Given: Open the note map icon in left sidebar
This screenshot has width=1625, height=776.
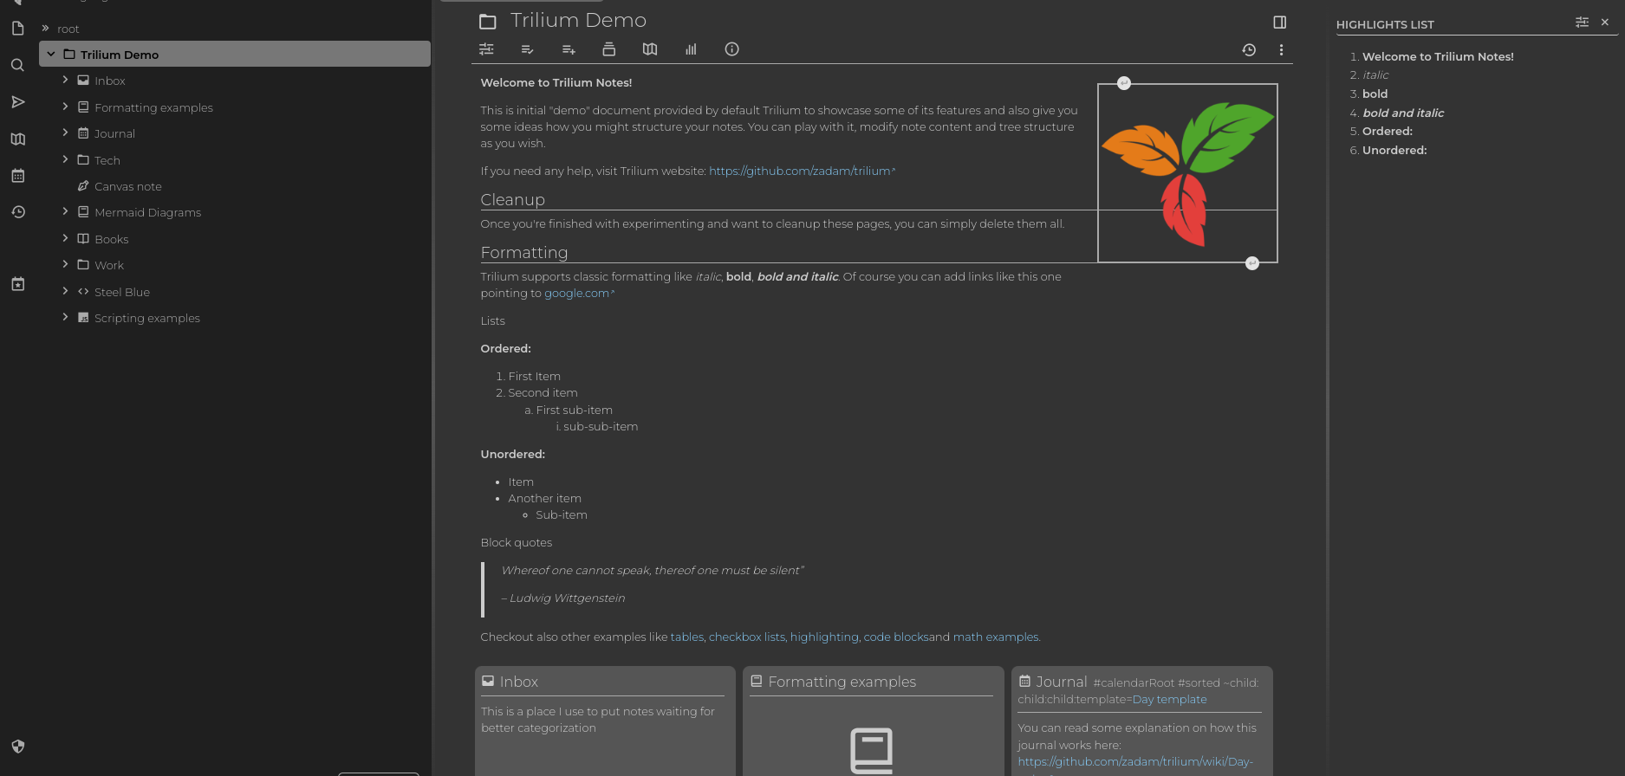Looking at the screenshot, I should [x=17, y=139].
